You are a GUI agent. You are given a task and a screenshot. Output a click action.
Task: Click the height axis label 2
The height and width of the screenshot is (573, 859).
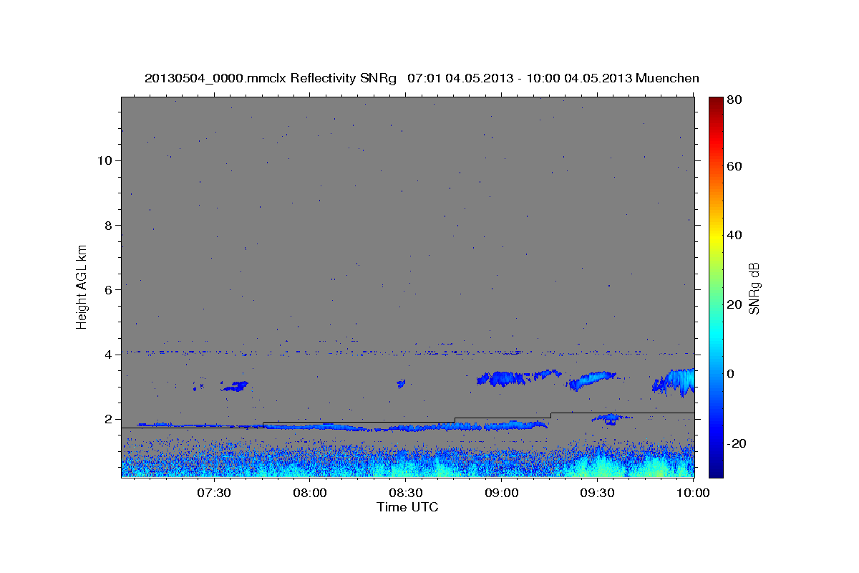(x=109, y=419)
